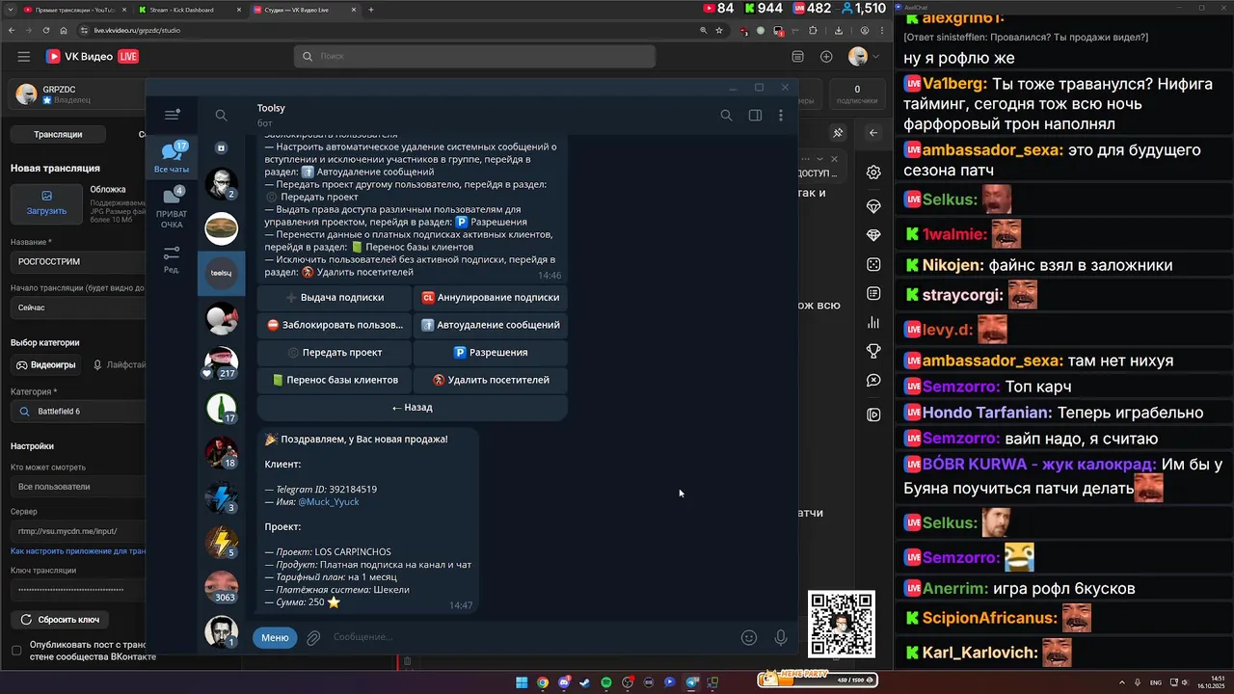The height and width of the screenshot is (694, 1234).
Task: Select 'Видеоигры' category tab
Action: (x=46, y=365)
